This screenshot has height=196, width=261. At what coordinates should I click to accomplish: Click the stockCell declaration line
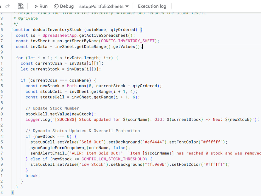coord(81,91)
